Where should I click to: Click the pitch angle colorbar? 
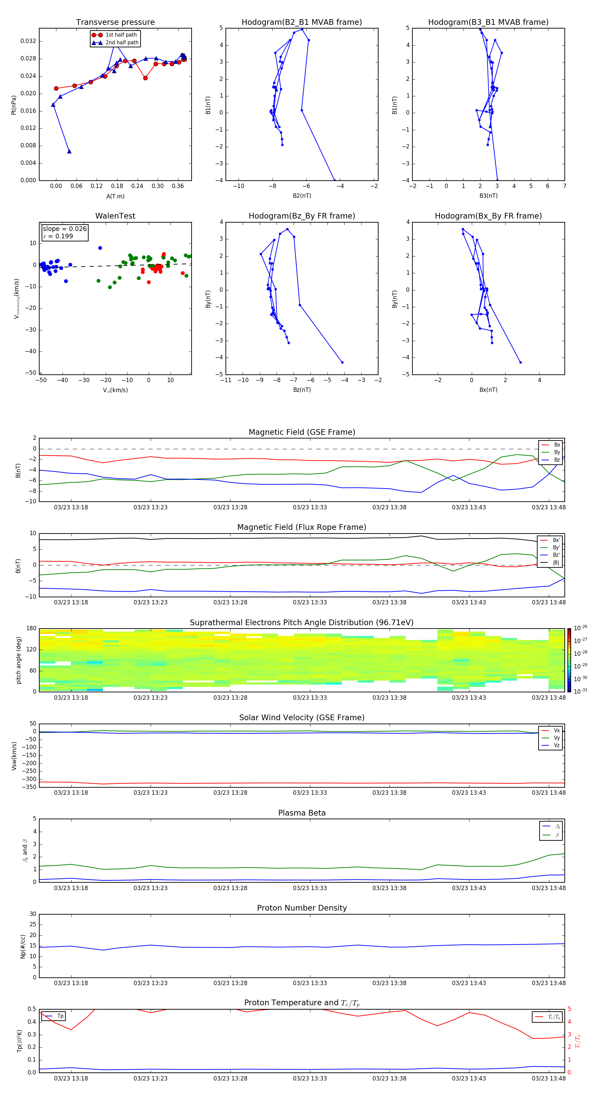pos(569,660)
